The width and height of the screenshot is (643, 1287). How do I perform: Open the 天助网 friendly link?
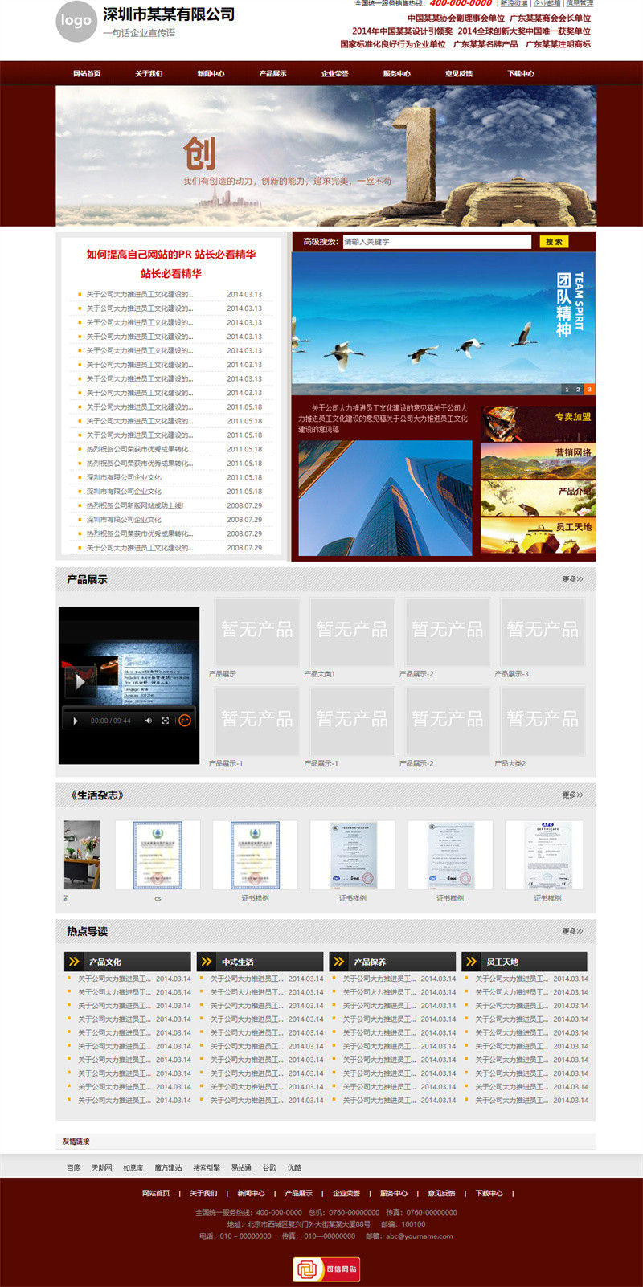101,1168
